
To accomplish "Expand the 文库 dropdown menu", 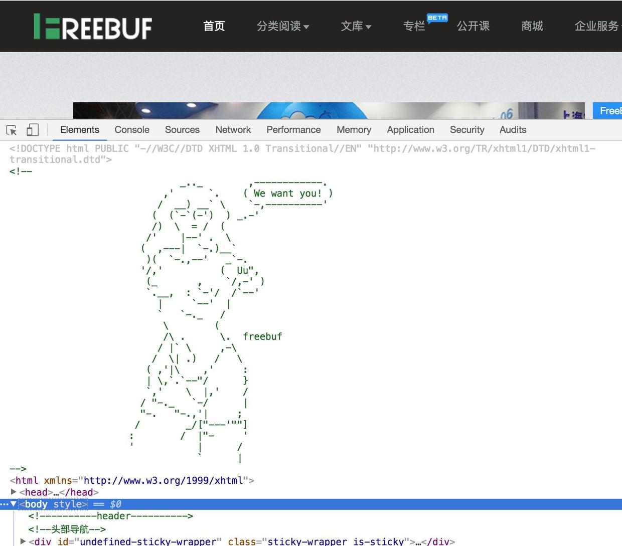I will pos(356,26).
